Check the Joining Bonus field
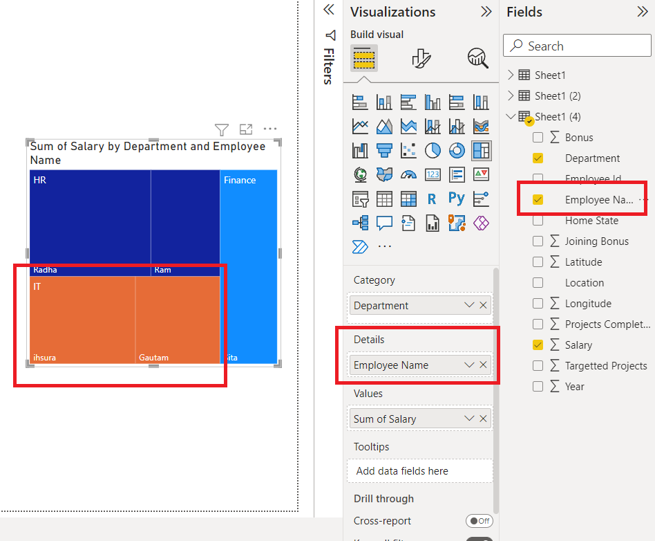 538,241
